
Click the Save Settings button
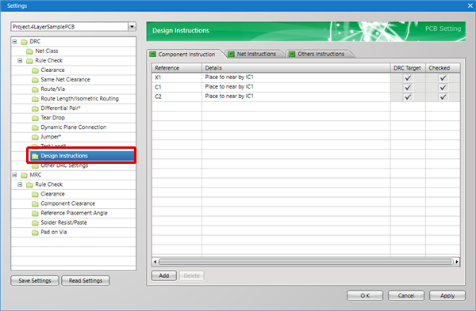(35, 281)
